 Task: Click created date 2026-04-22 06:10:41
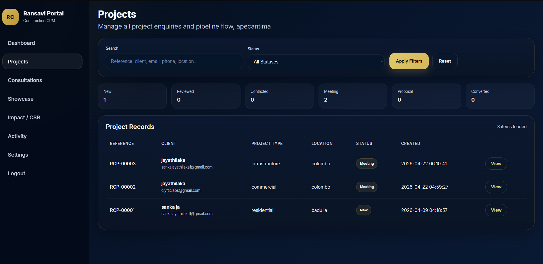(x=424, y=164)
